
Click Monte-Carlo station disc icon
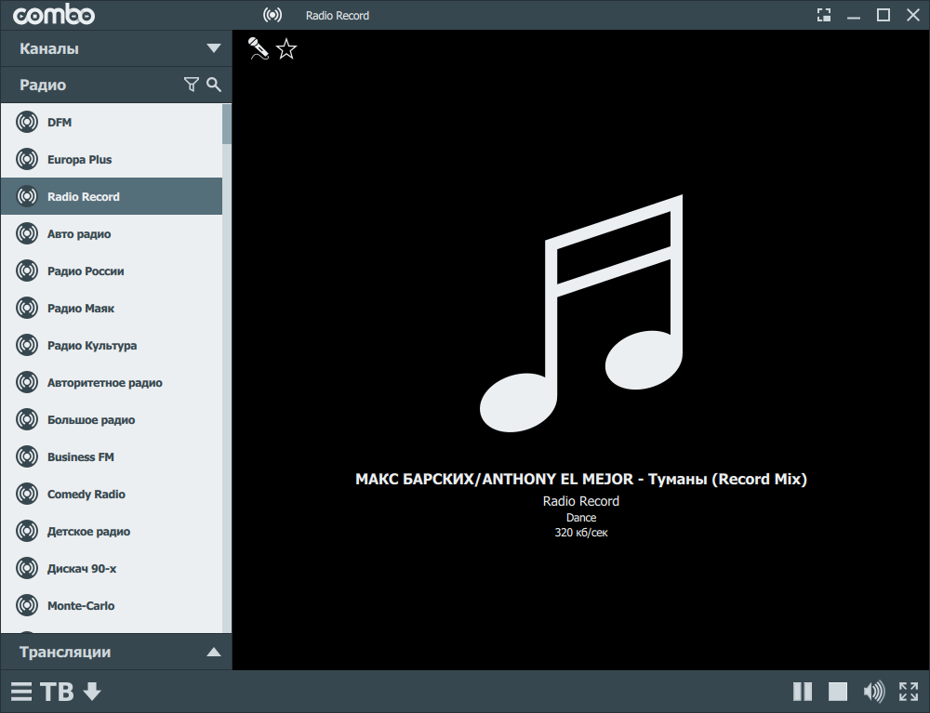click(x=27, y=606)
